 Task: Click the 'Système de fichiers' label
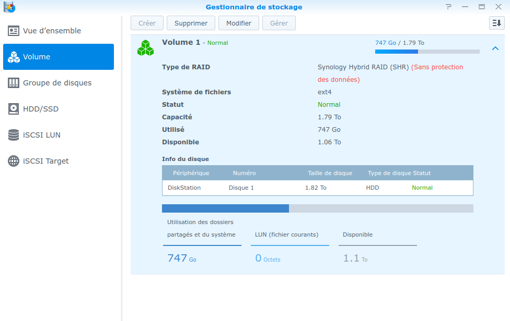pos(196,92)
